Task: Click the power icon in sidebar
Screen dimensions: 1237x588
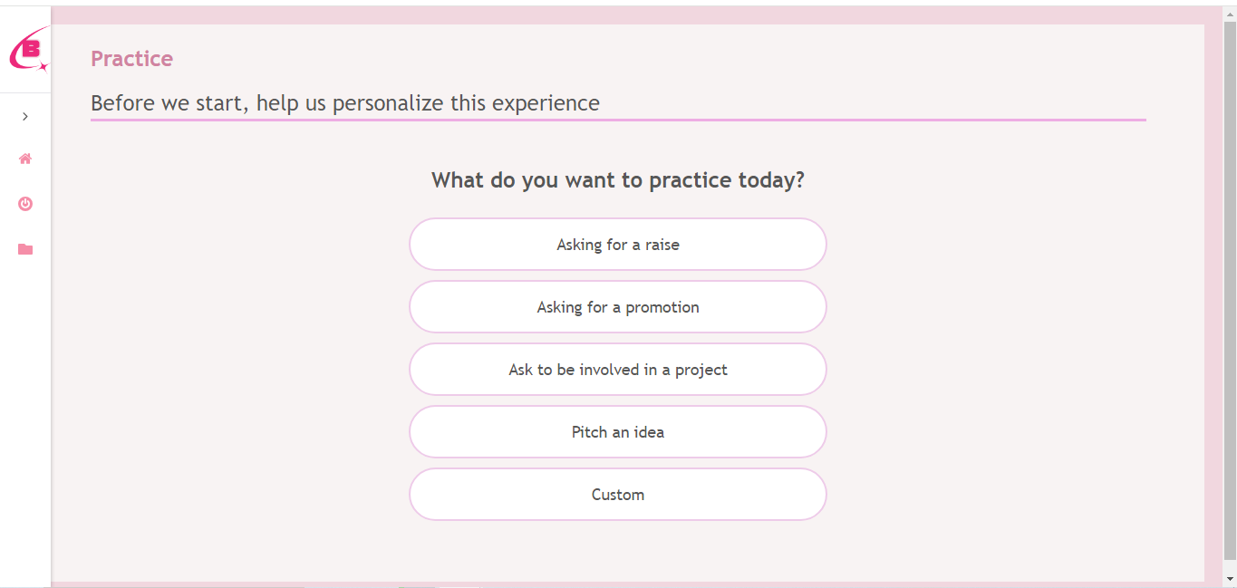Action: coord(25,204)
